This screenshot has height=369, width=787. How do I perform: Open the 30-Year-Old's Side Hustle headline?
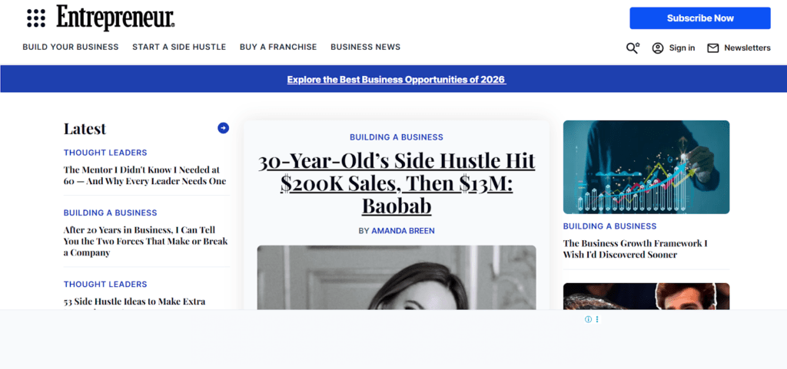tap(397, 183)
